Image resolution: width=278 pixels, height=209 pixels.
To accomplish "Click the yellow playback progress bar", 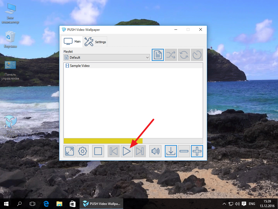I will tap(103, 141).
